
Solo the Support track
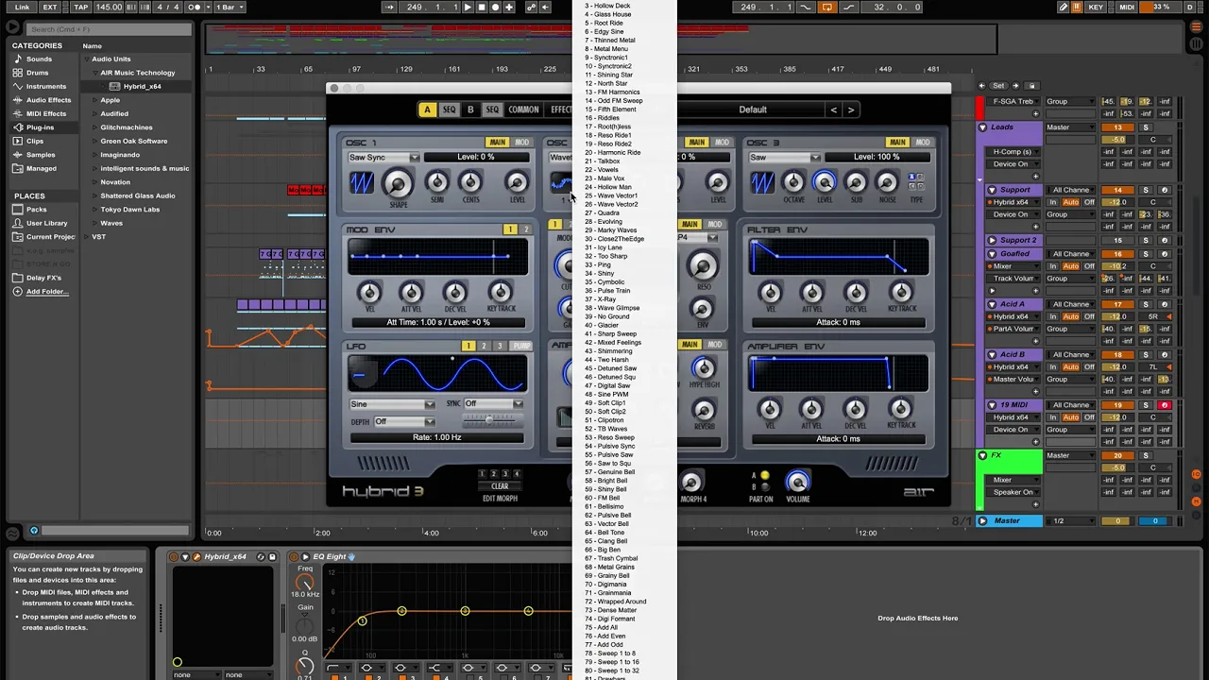(x=1146, y=190)
